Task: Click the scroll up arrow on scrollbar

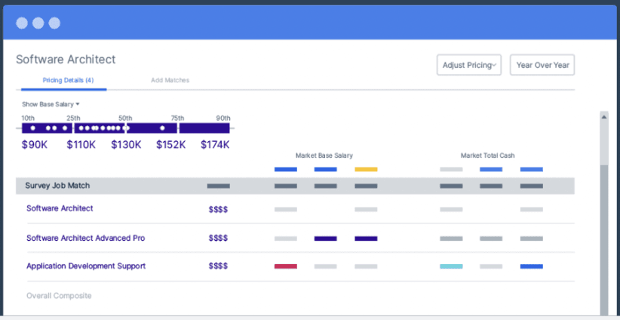Action: tap(603, 117)
